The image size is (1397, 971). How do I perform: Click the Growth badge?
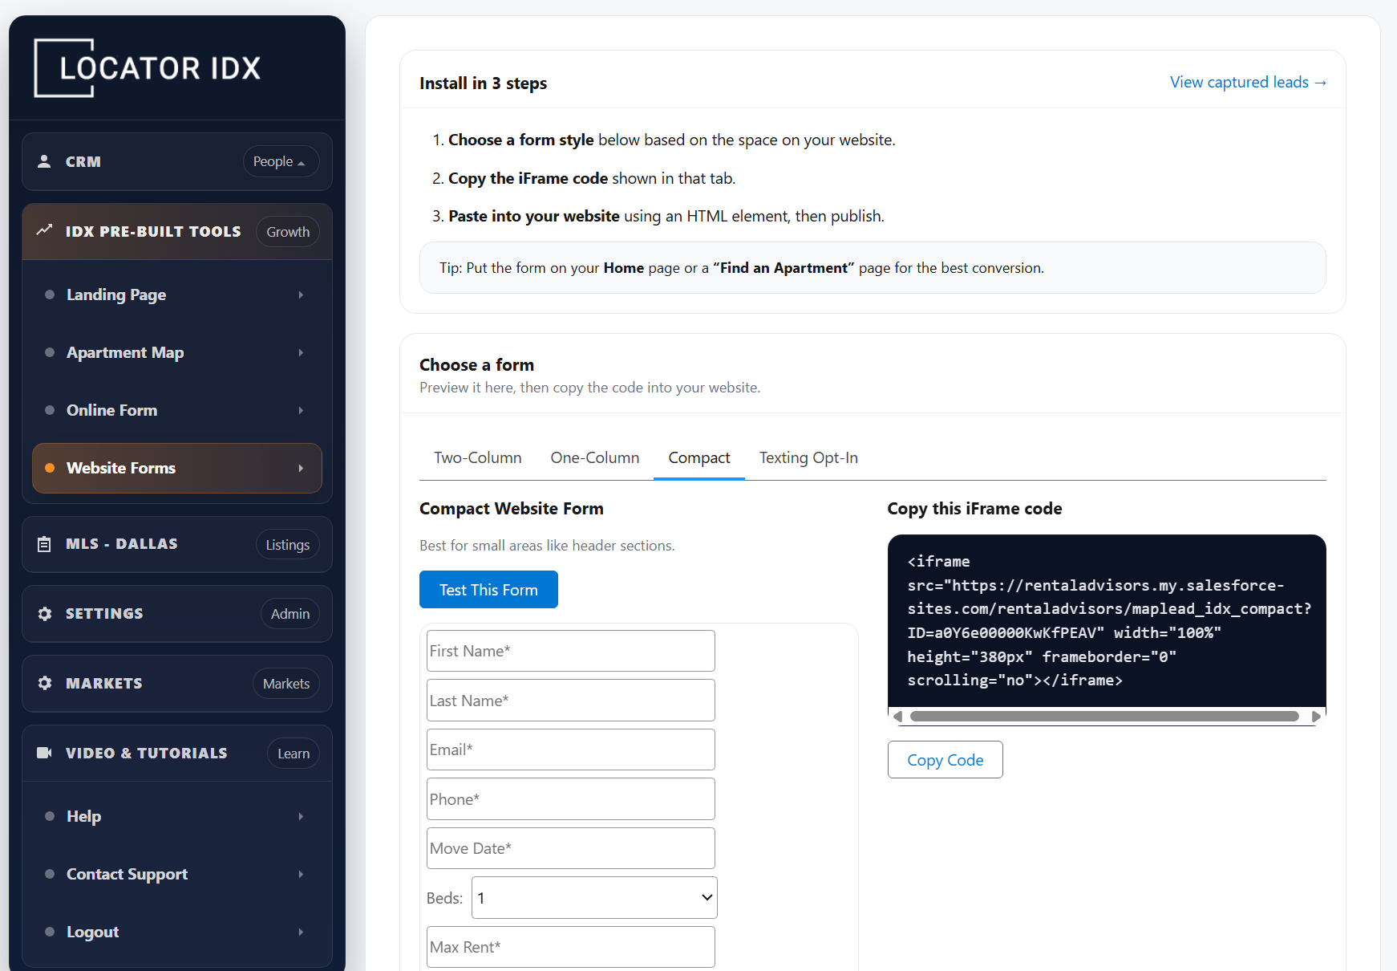[x=288, y=232]
